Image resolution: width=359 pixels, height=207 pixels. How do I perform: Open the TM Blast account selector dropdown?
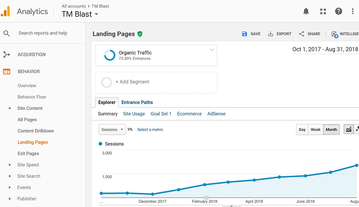pos(80,14)
